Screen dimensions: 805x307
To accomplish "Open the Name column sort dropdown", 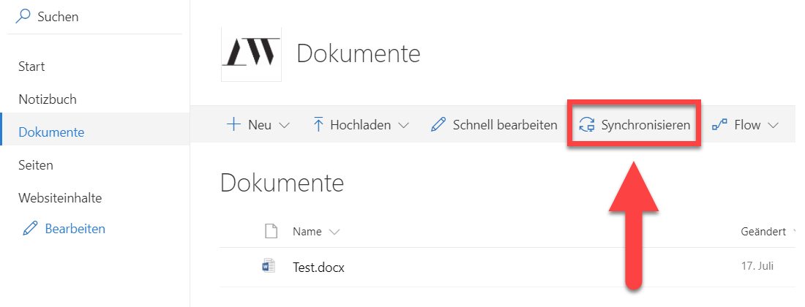I will pos(335,232).
